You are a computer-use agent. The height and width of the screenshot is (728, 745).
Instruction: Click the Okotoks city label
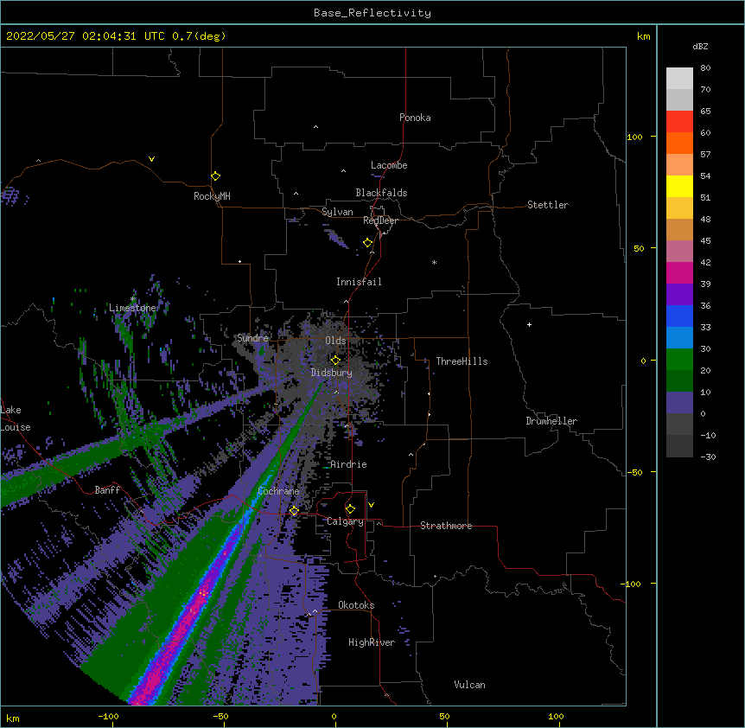point(356,605)
